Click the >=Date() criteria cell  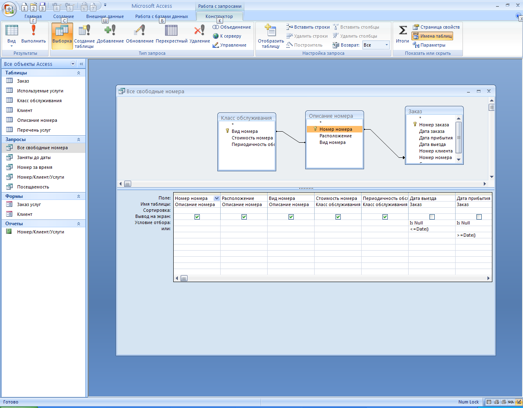(473, 235)
